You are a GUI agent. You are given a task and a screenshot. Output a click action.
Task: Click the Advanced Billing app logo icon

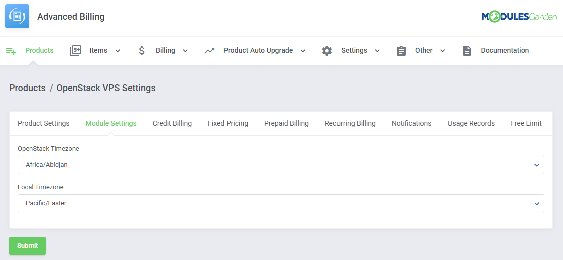17,16
